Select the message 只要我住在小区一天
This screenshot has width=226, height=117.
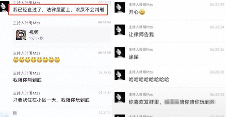coord(51,100)
